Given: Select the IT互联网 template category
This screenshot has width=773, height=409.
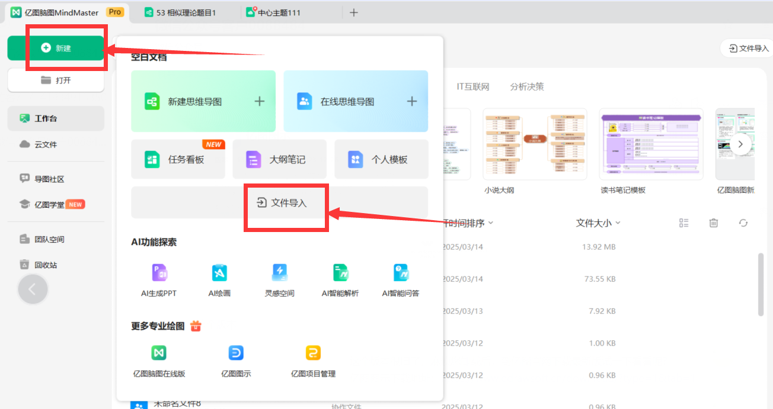Looking at the screenshot, I should click(473, 86).
